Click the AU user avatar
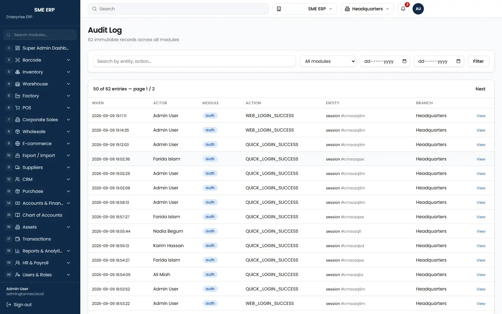502x314 pixels. point(418,9)
